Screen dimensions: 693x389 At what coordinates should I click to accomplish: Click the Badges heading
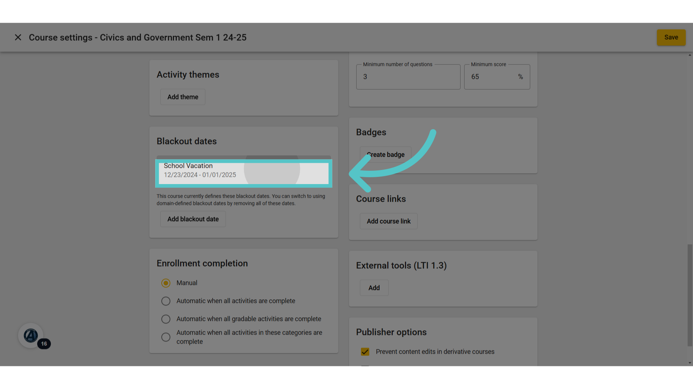point(371,132)
